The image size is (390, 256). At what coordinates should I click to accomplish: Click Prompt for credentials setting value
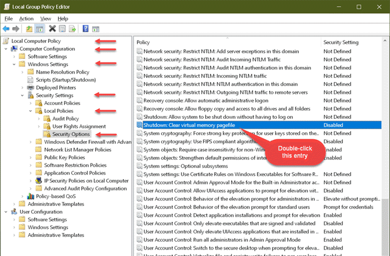(x=348, y=207)
